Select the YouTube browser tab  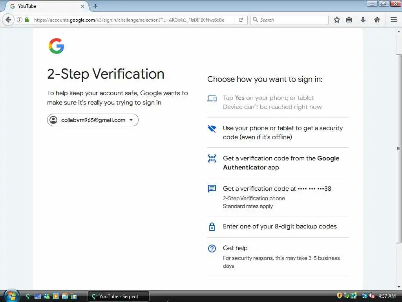click(47, 6)
